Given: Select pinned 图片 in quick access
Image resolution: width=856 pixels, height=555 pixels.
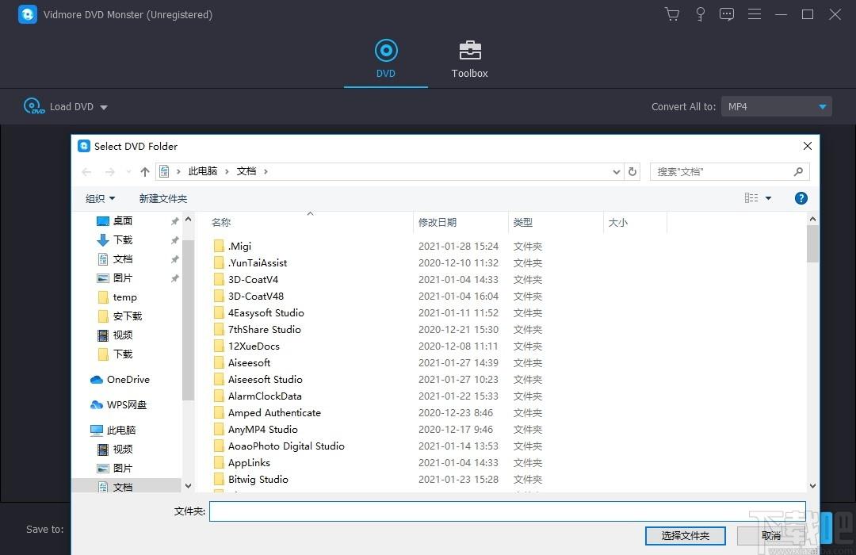Looking at the screenshot, I should pos(123,278).
